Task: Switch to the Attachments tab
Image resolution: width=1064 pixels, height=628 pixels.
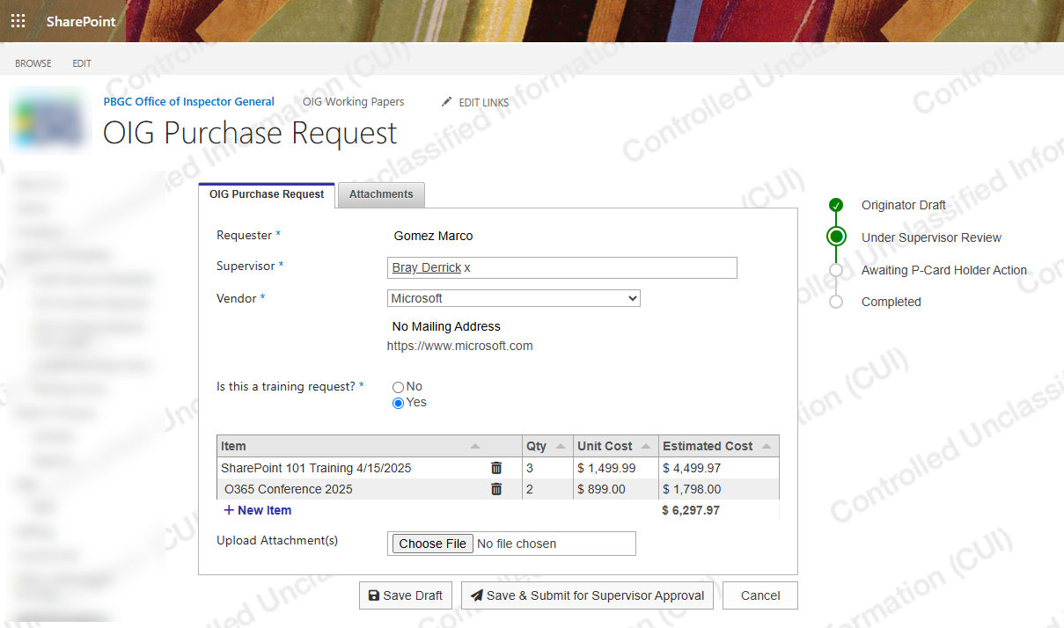Action: tap(381, 194)
